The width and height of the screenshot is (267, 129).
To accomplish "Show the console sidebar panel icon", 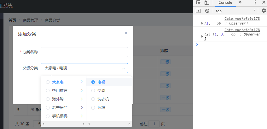I will [x=198, y=11].
